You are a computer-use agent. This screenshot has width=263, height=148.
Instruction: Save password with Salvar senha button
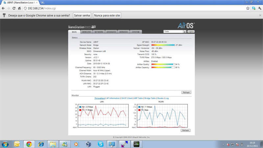(82, 15)
